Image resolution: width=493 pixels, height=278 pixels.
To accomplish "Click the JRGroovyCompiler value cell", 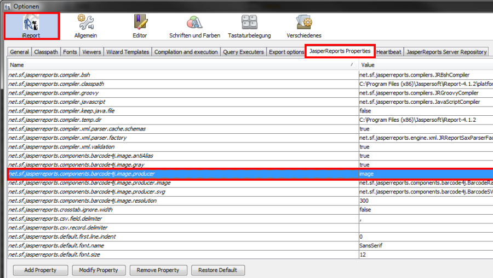I will 426,93.
